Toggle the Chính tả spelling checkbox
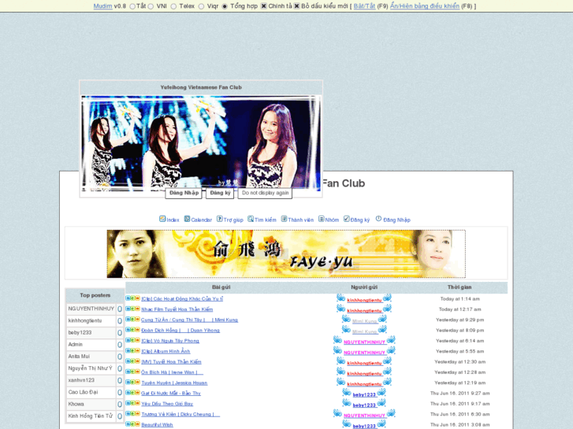The height and width of the screenshot is (429, 573). [264, 6]
